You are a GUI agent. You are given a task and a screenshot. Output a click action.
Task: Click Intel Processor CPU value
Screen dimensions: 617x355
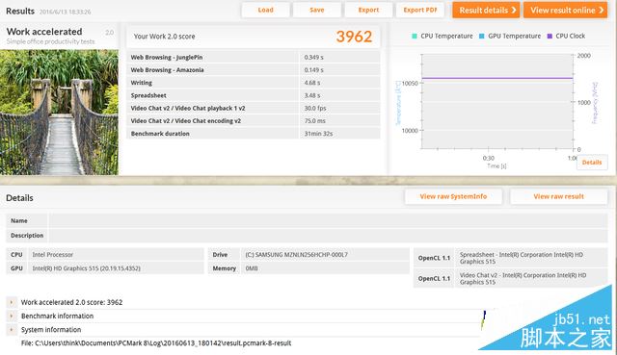(53, 255)
